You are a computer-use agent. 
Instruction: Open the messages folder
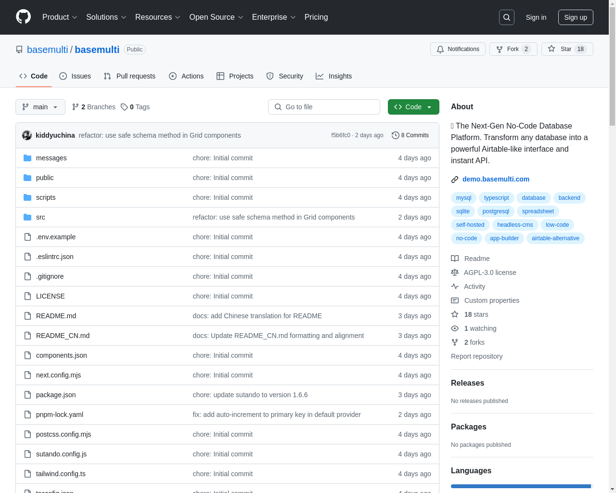click(51, 158)
